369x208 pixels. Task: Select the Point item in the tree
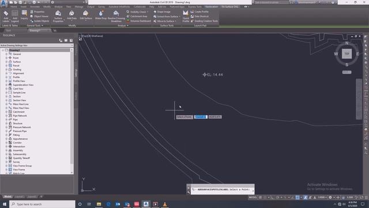(16, 58)
